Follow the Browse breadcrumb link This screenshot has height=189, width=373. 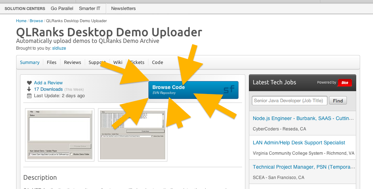tap(36, 21)
